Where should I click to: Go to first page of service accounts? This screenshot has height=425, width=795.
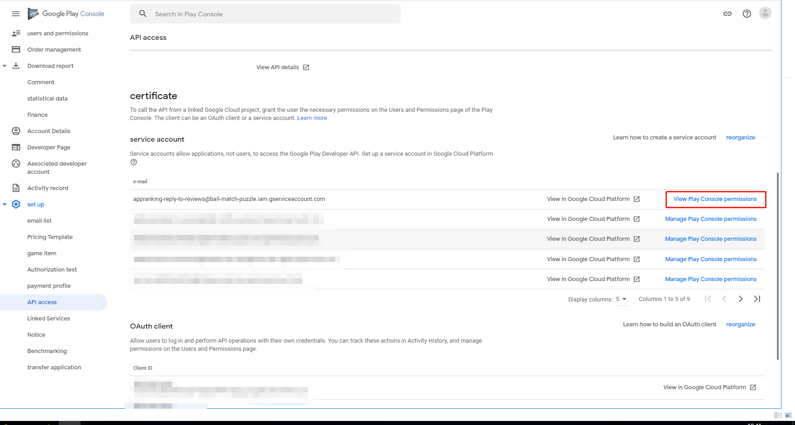[x=708, y=299]
